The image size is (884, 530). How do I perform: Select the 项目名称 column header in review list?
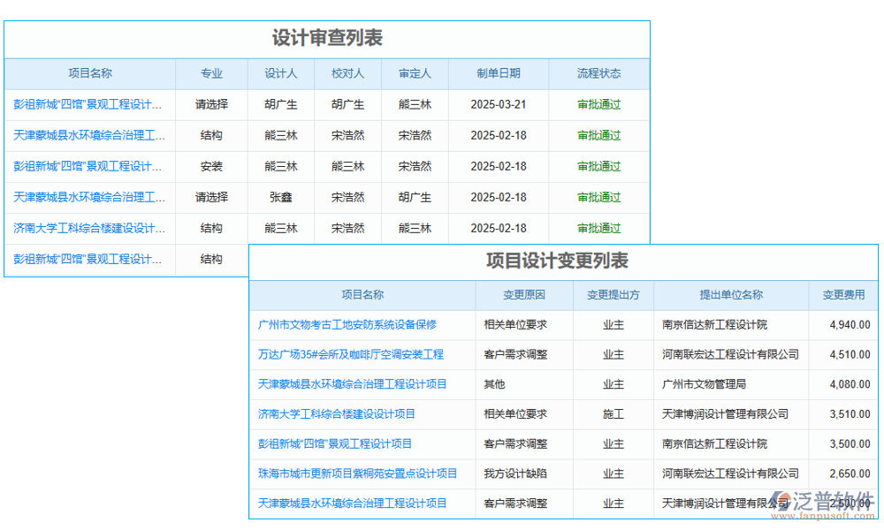click(88, 74)
